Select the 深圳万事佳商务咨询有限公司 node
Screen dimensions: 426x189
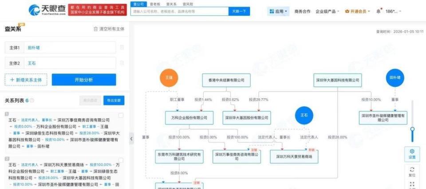pos(237,157)
